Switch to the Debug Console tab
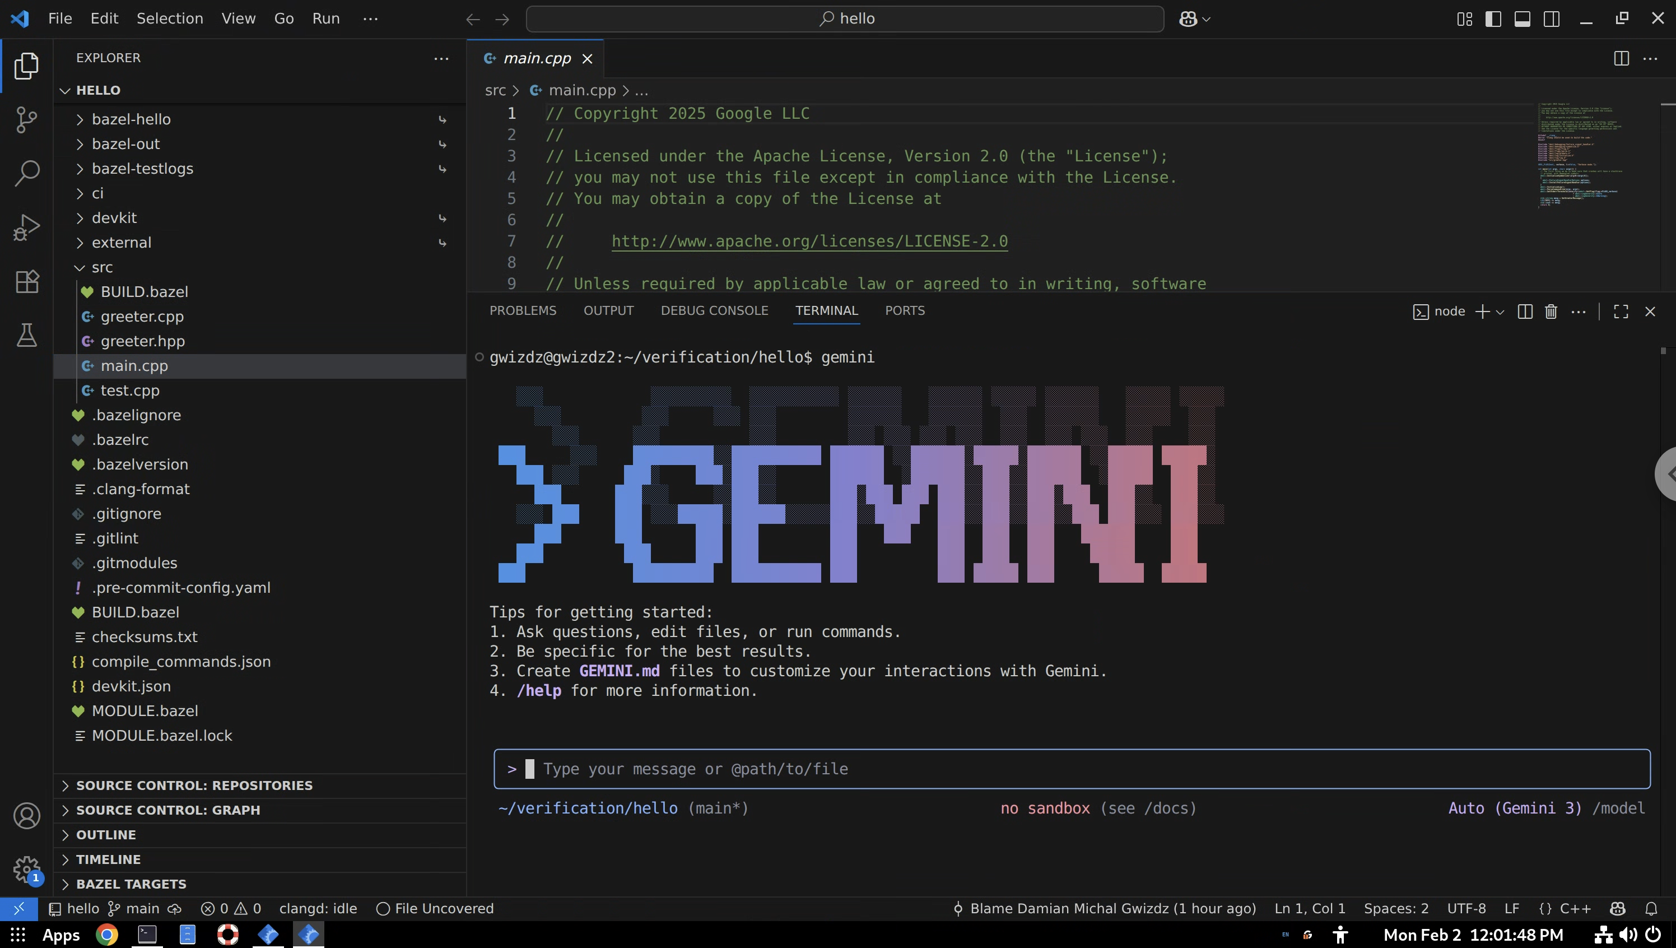 pos(714,310)
